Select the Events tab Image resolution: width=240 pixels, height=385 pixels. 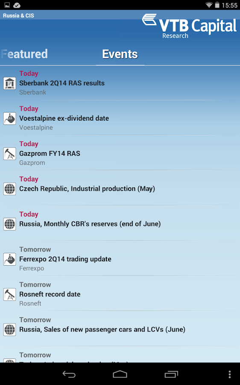[x=120, y=54]
